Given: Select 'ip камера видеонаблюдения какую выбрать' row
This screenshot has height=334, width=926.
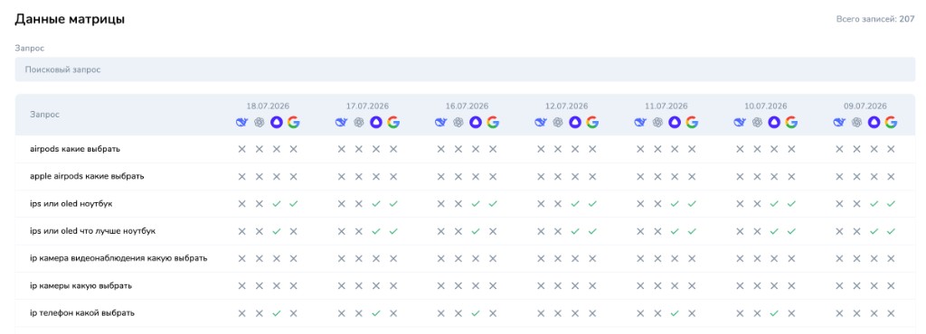Looking at the screenshot, I should 465,258.
